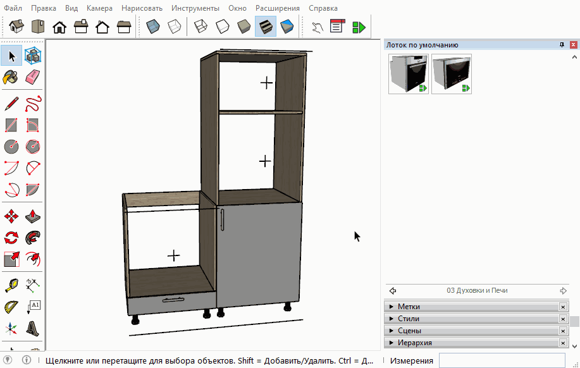Select the 3D Text tool
Screen dimensions: 580x368
(33, 328)
